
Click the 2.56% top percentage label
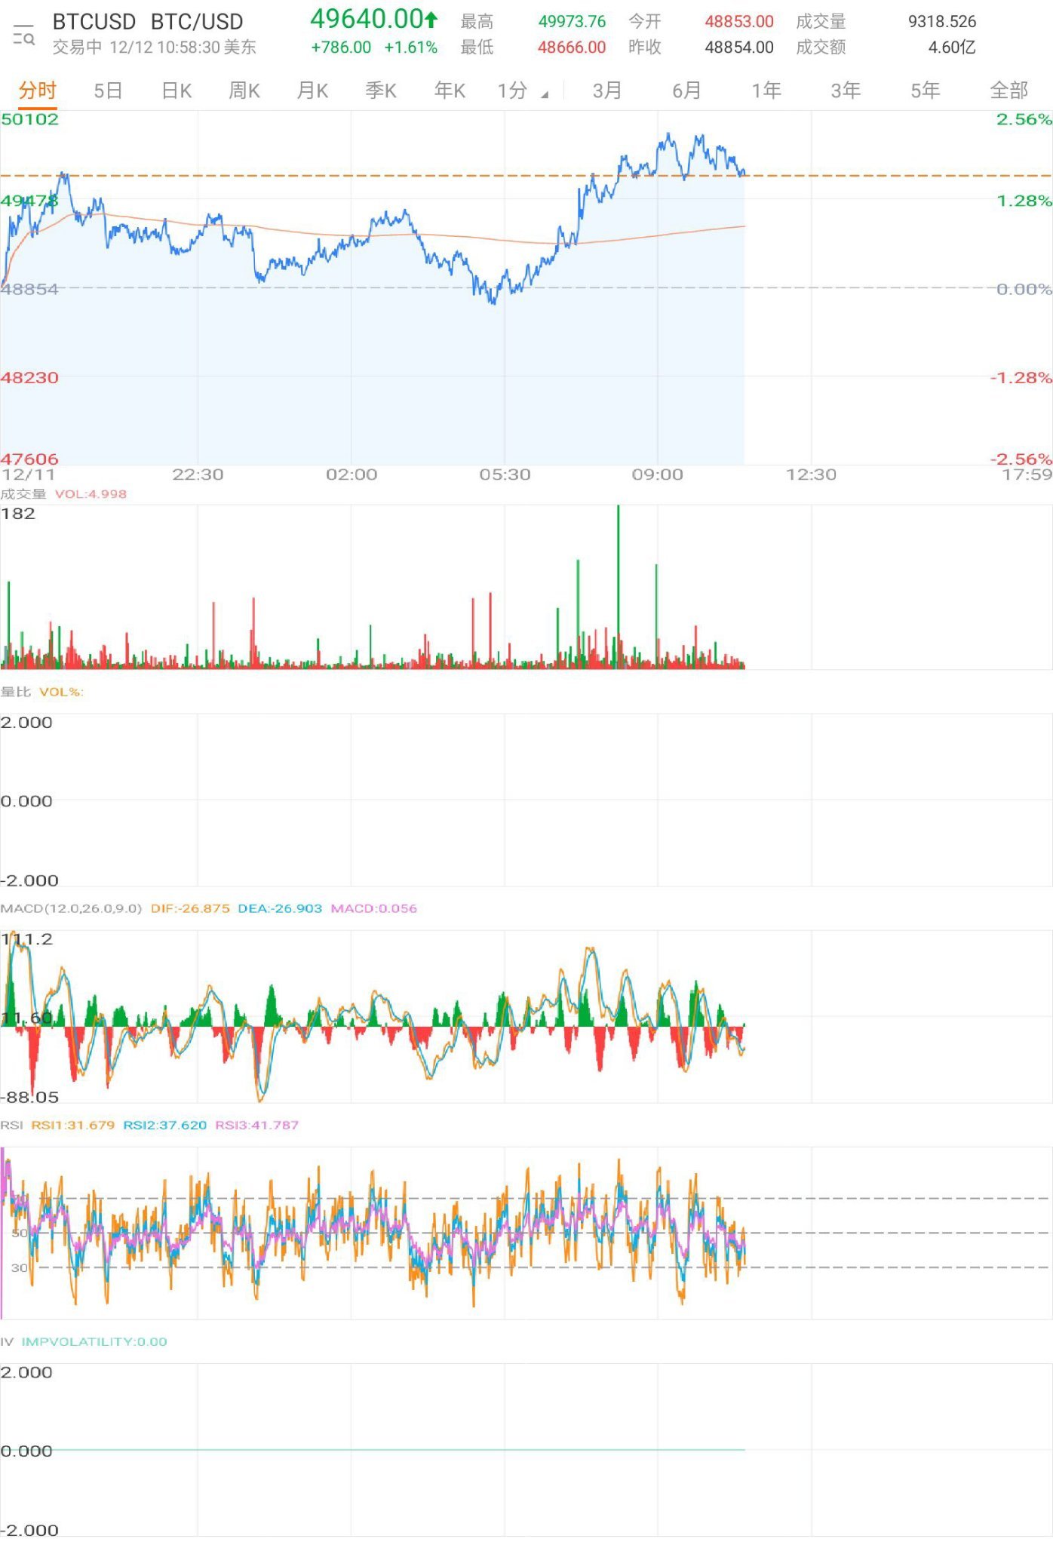pyautogui.click(x=1024, y=119)
